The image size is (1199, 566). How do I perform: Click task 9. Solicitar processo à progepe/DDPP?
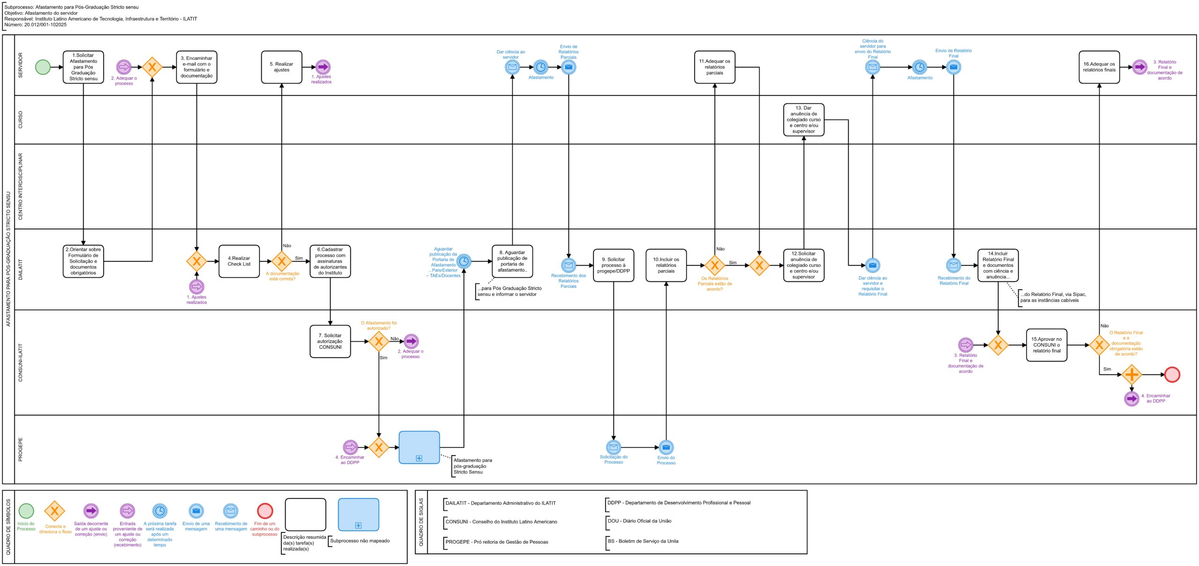(613, 265)
